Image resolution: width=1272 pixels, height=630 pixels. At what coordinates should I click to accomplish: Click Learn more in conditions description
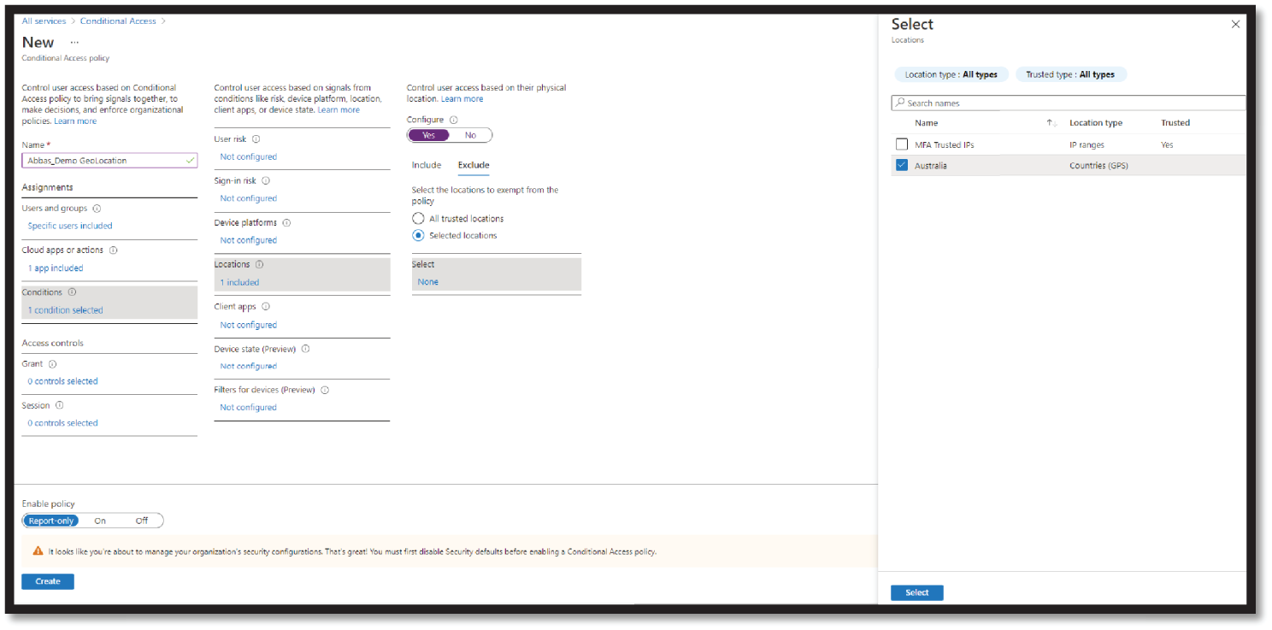click(x=339, y=110)
